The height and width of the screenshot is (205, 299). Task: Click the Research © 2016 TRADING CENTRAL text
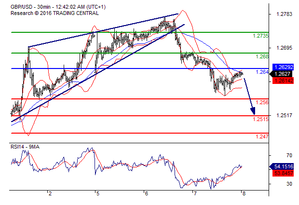[x=54, y=13]
